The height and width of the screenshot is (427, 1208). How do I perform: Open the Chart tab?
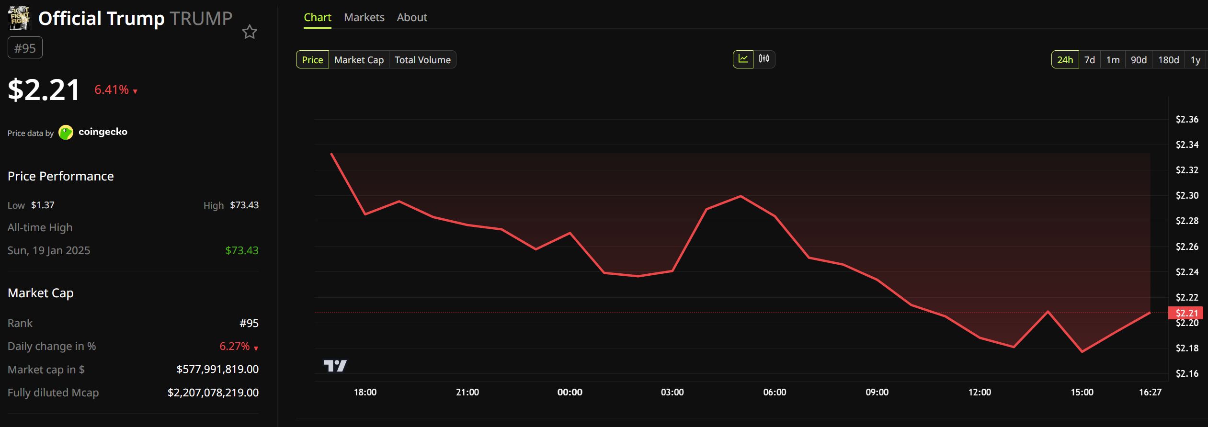[x=318, y=17]
